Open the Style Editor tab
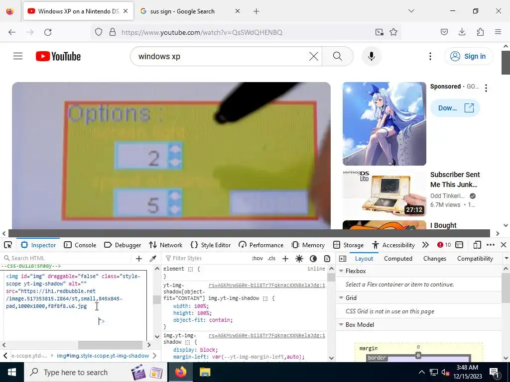The height and width of the screenshot is (382, 510). tap(211, 245)
